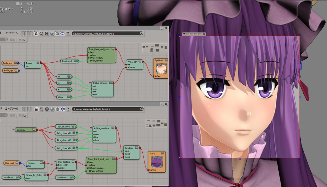Click the red output port of Constant node
The width and height of the screenshot is (327, 187).
coord(37,130)
